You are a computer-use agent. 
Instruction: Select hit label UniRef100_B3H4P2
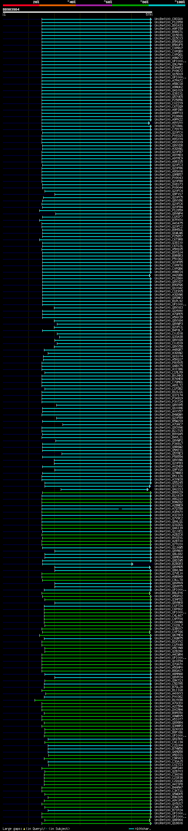[x=168, y=68]
